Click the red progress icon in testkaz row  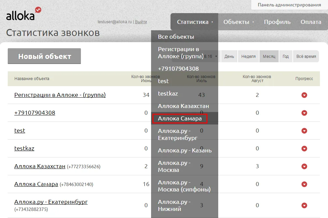(x=304, y=149)
